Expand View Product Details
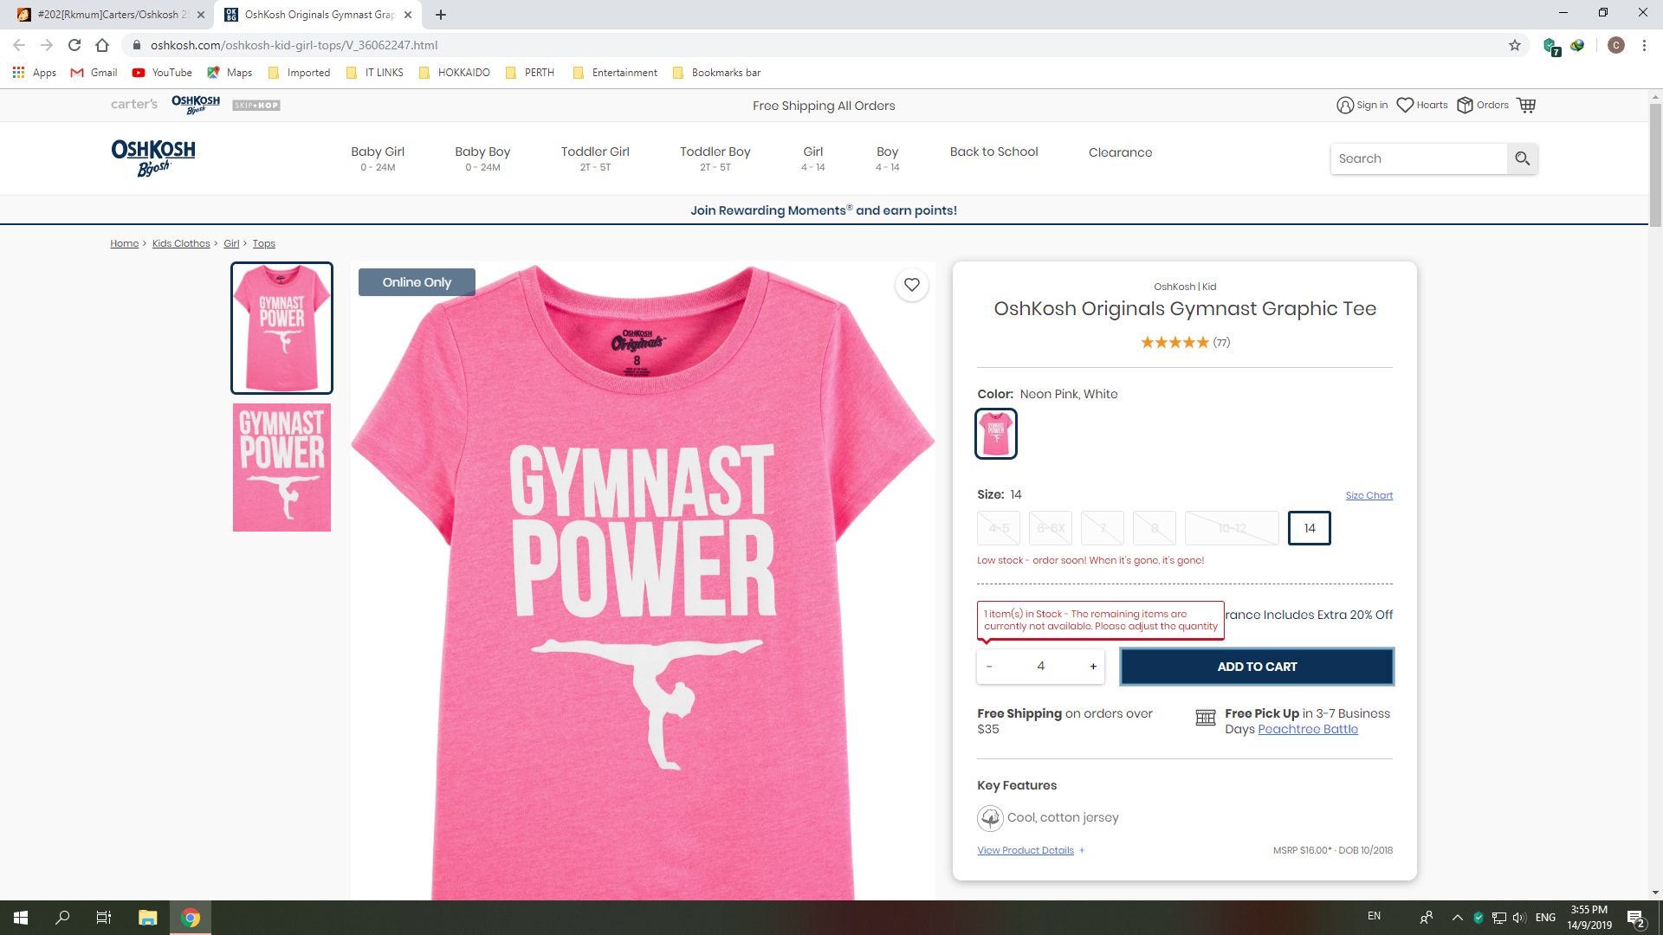The height and width of the screenshot is (935, 1663). [1031, 850]
